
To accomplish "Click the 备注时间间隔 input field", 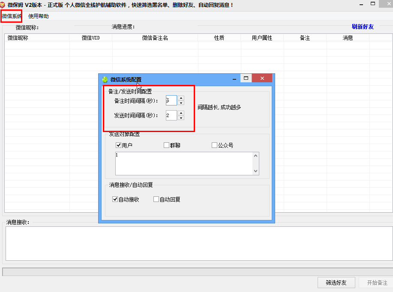I will (x=171, y=100).
